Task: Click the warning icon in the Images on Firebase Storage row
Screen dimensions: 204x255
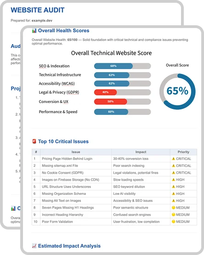Action: click(173, 180)
